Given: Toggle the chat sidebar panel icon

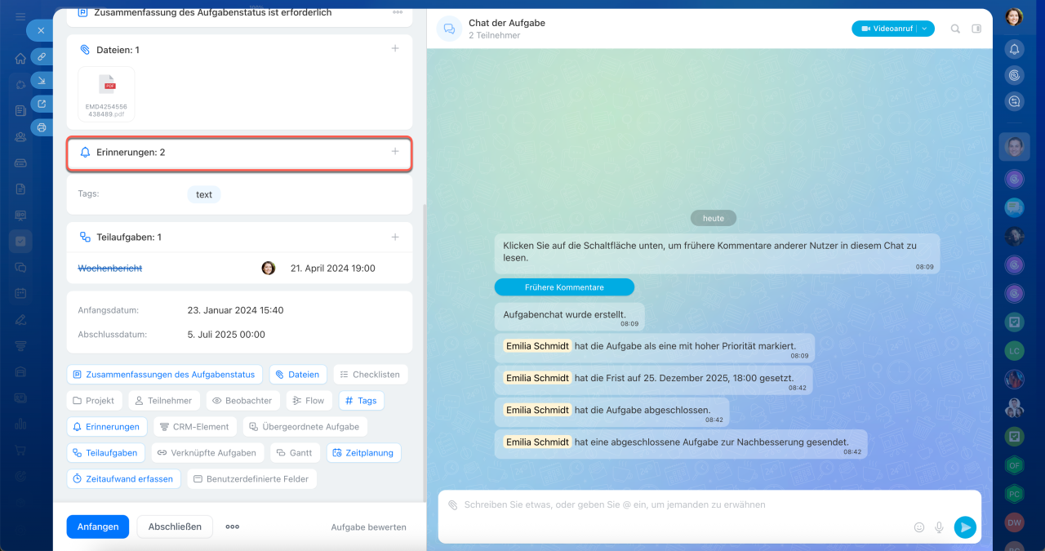Looking at the screenshot, I should click(976, 29).
